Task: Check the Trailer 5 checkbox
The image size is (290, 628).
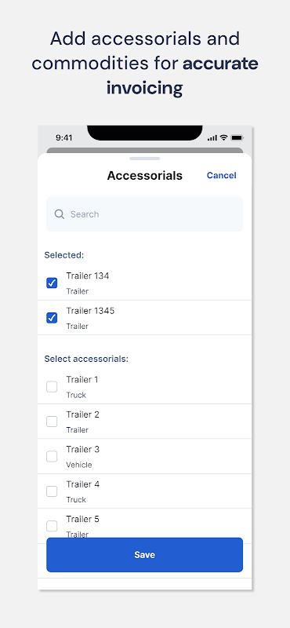Action: [x=52, y=526]
